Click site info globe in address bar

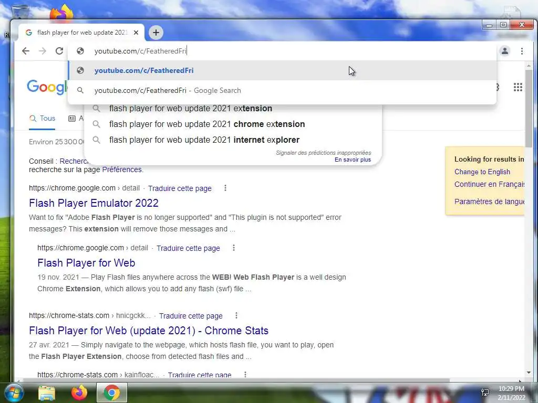coord(80,51)
